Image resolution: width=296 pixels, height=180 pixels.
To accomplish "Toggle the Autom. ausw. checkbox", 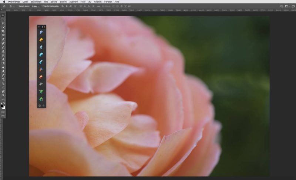I will point(18,6).
